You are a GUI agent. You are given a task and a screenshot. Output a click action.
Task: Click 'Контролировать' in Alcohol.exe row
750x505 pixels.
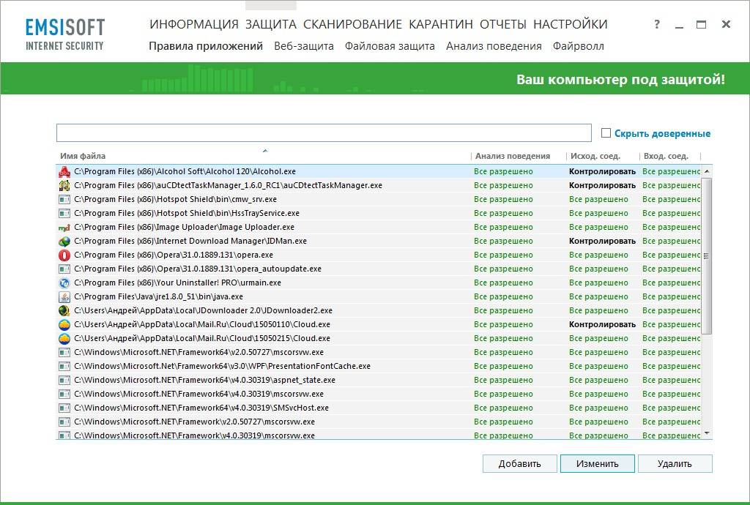click(x=602, y=171)
